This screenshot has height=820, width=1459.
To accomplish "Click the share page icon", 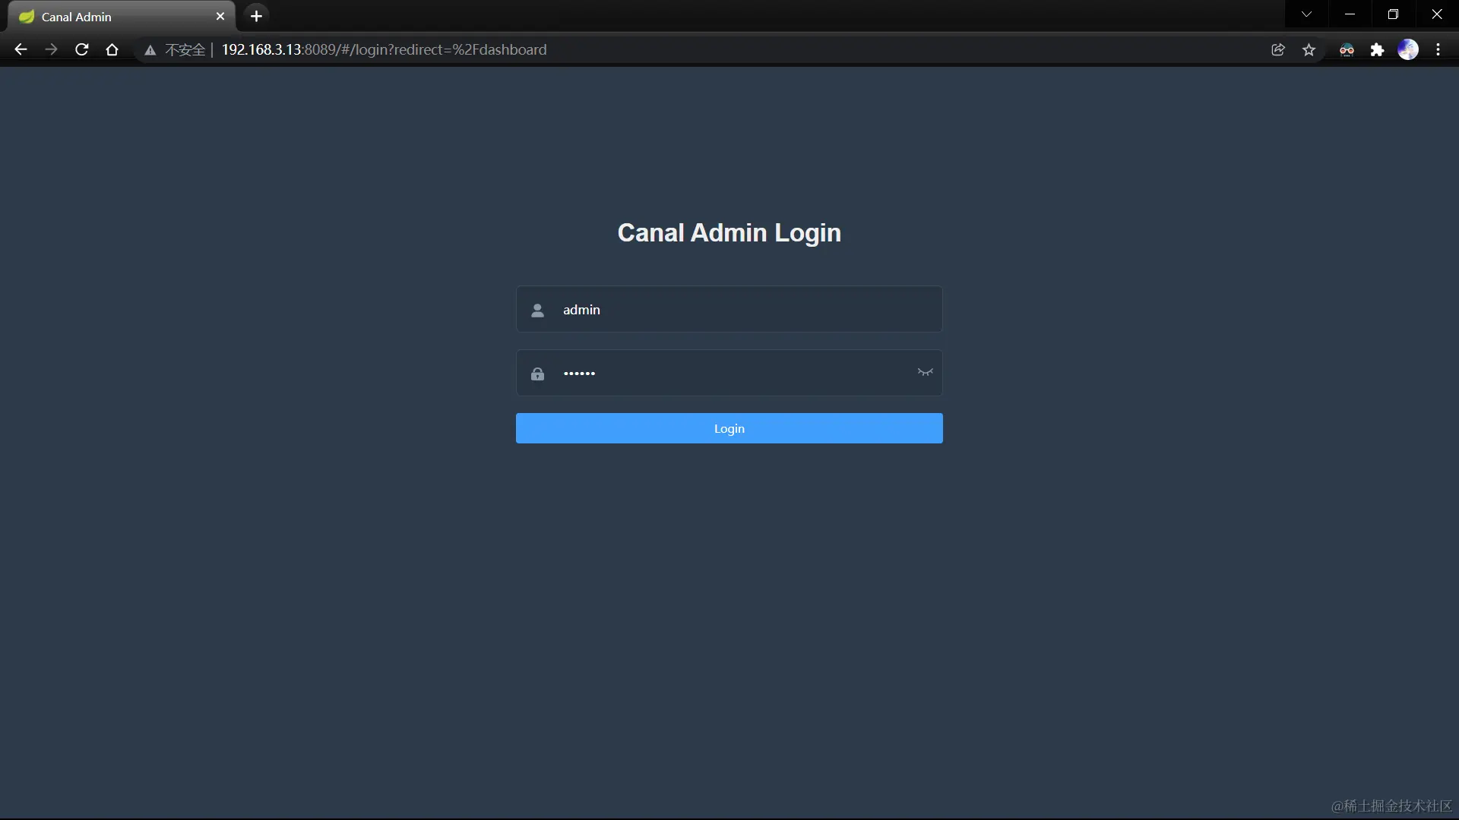I will pyautogui.click(x=1278, y=50).
